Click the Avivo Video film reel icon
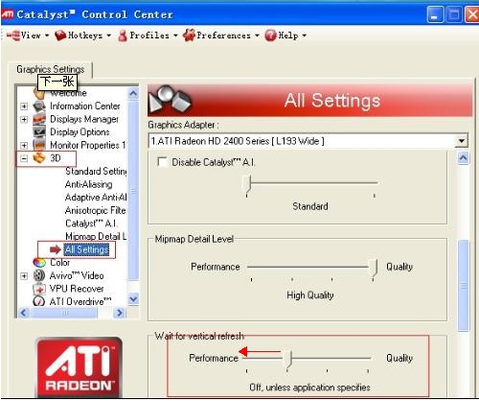Screen dimensions: 479x401 pos(39,275)
